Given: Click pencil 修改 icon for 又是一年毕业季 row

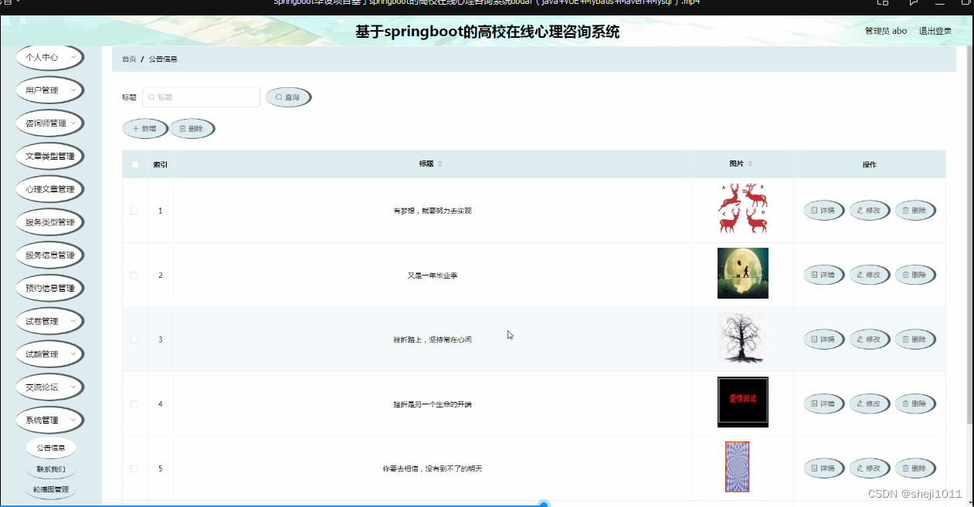Looking at the screenshot, I should [x=860, y=274].
